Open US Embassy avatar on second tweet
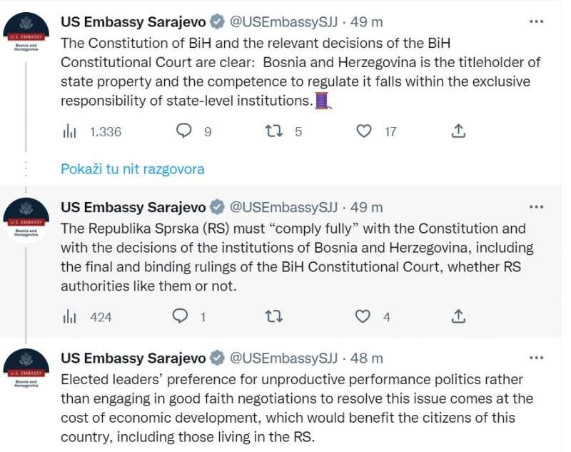 point(26,221)
